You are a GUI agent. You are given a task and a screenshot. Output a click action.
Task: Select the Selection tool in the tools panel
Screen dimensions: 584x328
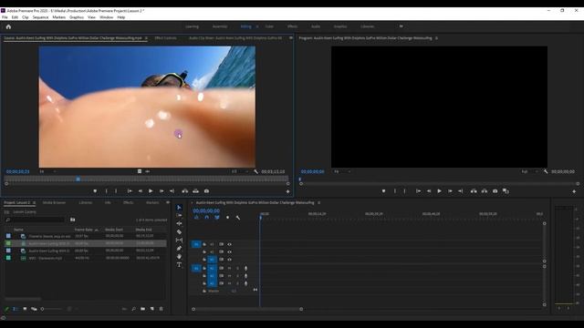coord(179,208)
